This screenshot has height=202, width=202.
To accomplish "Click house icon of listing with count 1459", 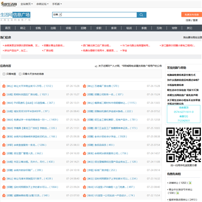I will [4, 120].
